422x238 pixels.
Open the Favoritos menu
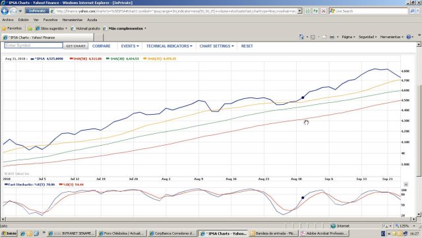[50, 20]
